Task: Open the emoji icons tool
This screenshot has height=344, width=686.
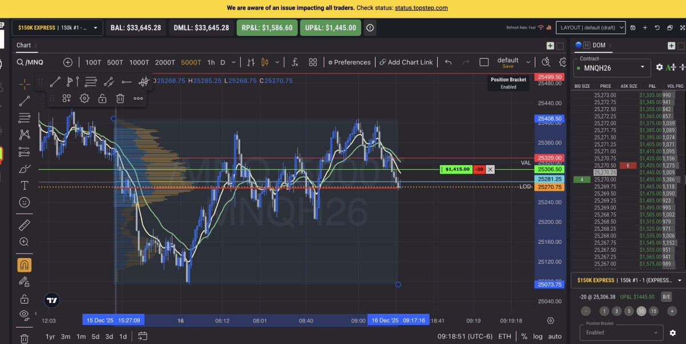Action: click(x=25, y=202)
